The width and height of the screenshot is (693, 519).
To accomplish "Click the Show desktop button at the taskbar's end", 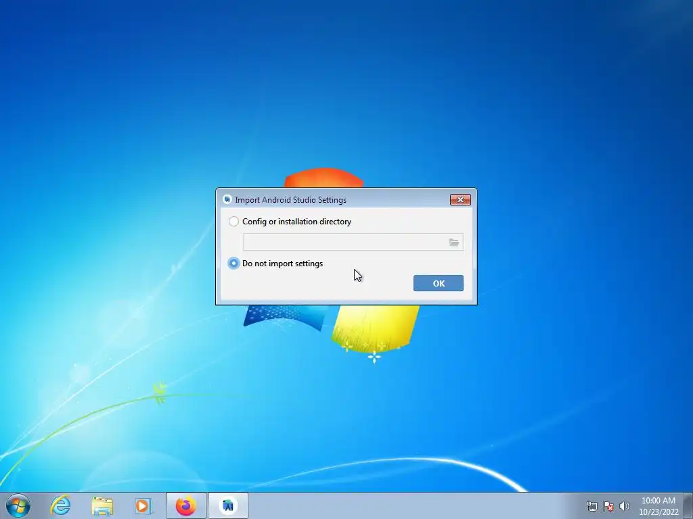I will (x=688, y=506).
